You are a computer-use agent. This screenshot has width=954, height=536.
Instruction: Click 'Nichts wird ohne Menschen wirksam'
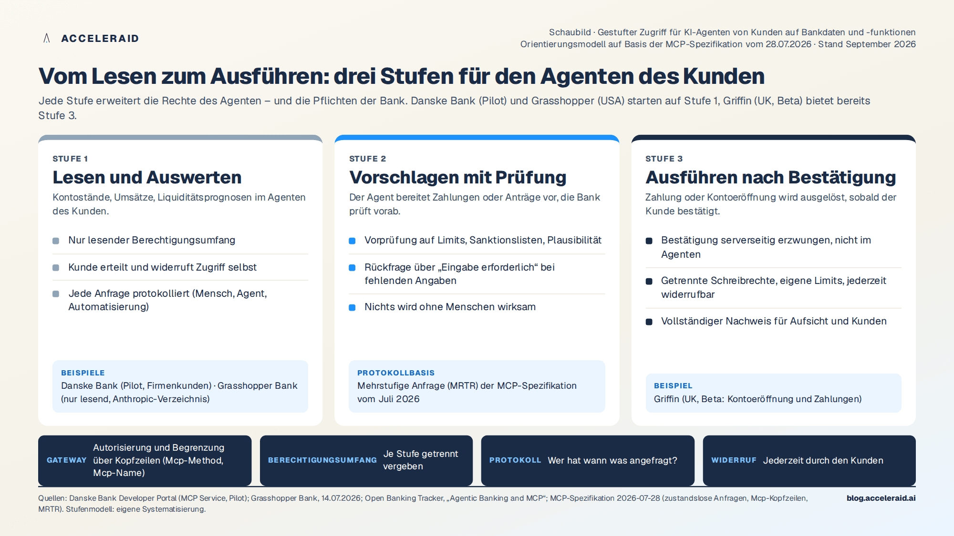click(x=450, y=307)
